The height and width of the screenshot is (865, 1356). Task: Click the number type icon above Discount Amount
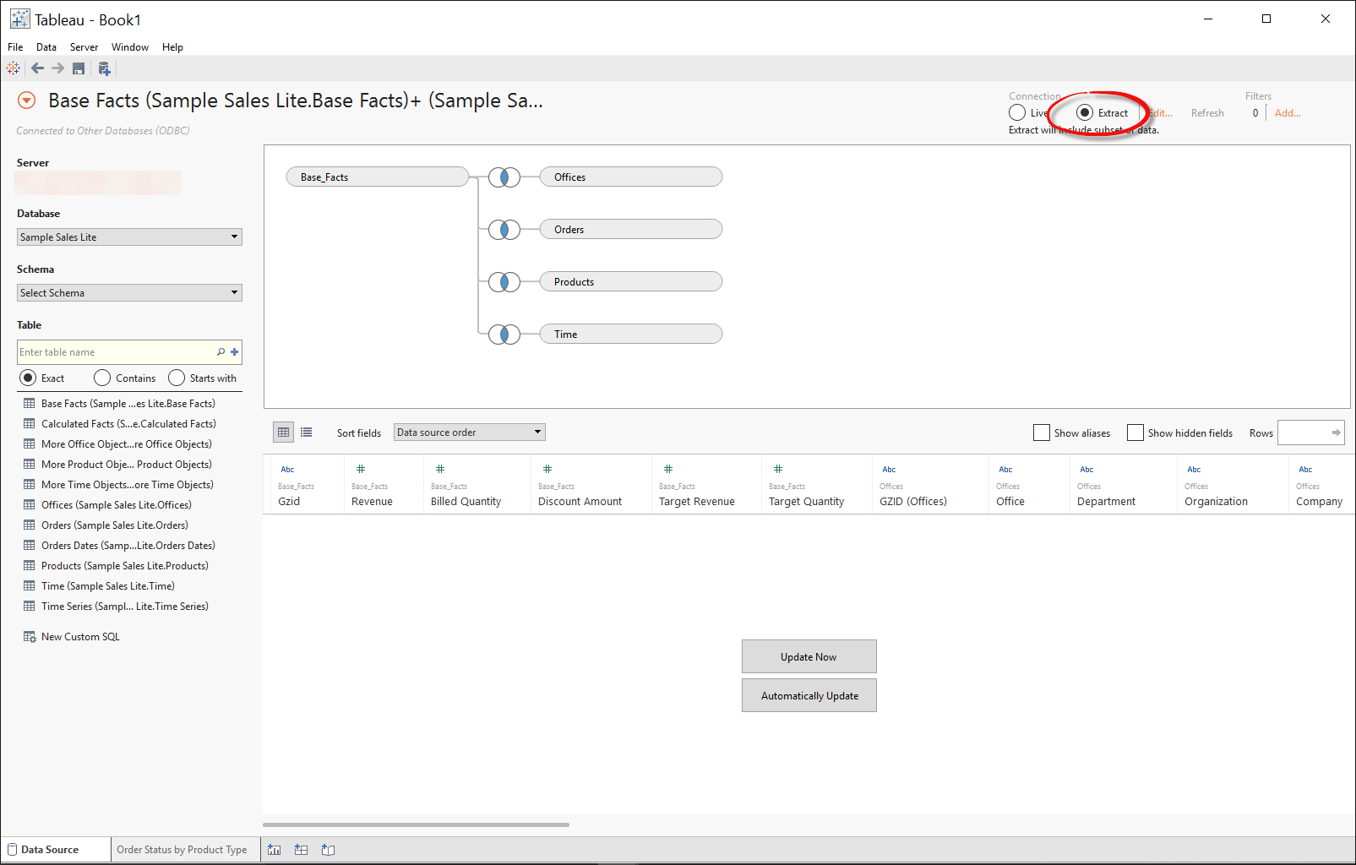point(547,469)
